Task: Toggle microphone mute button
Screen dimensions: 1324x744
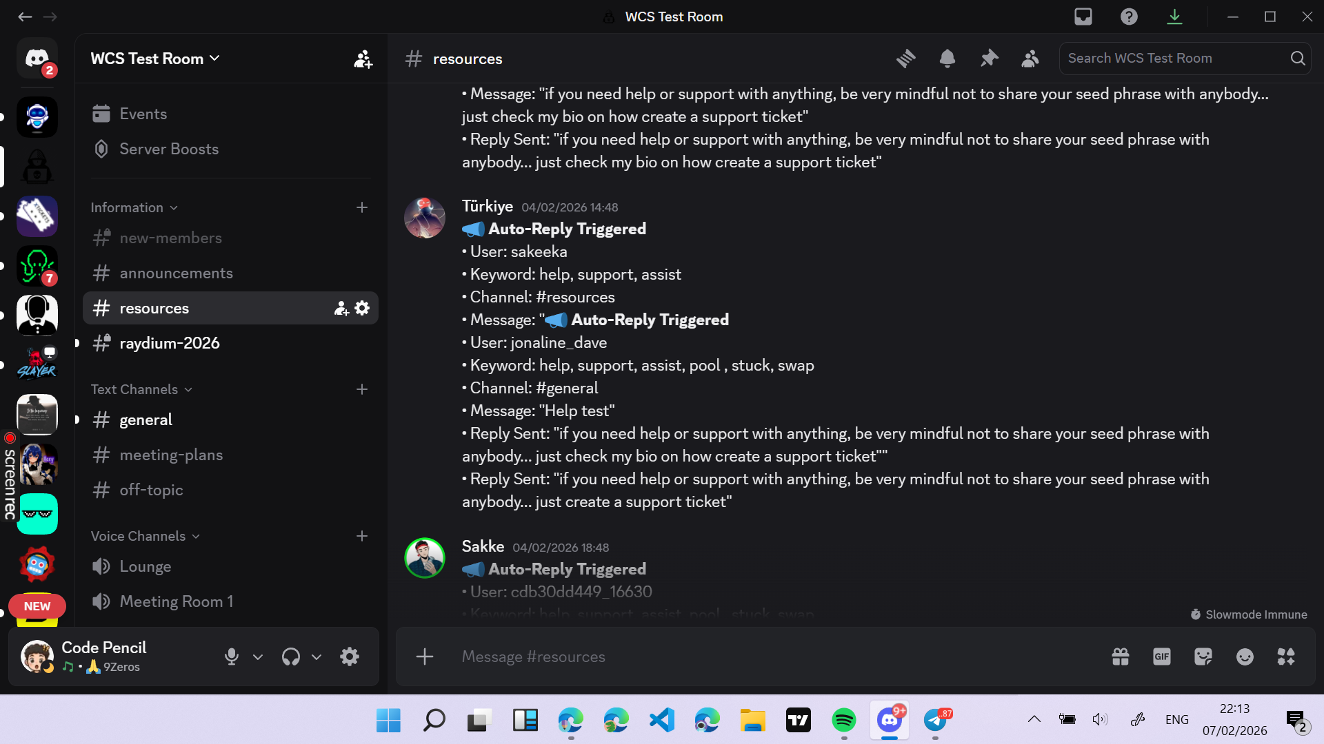Action: pos(232,657)
